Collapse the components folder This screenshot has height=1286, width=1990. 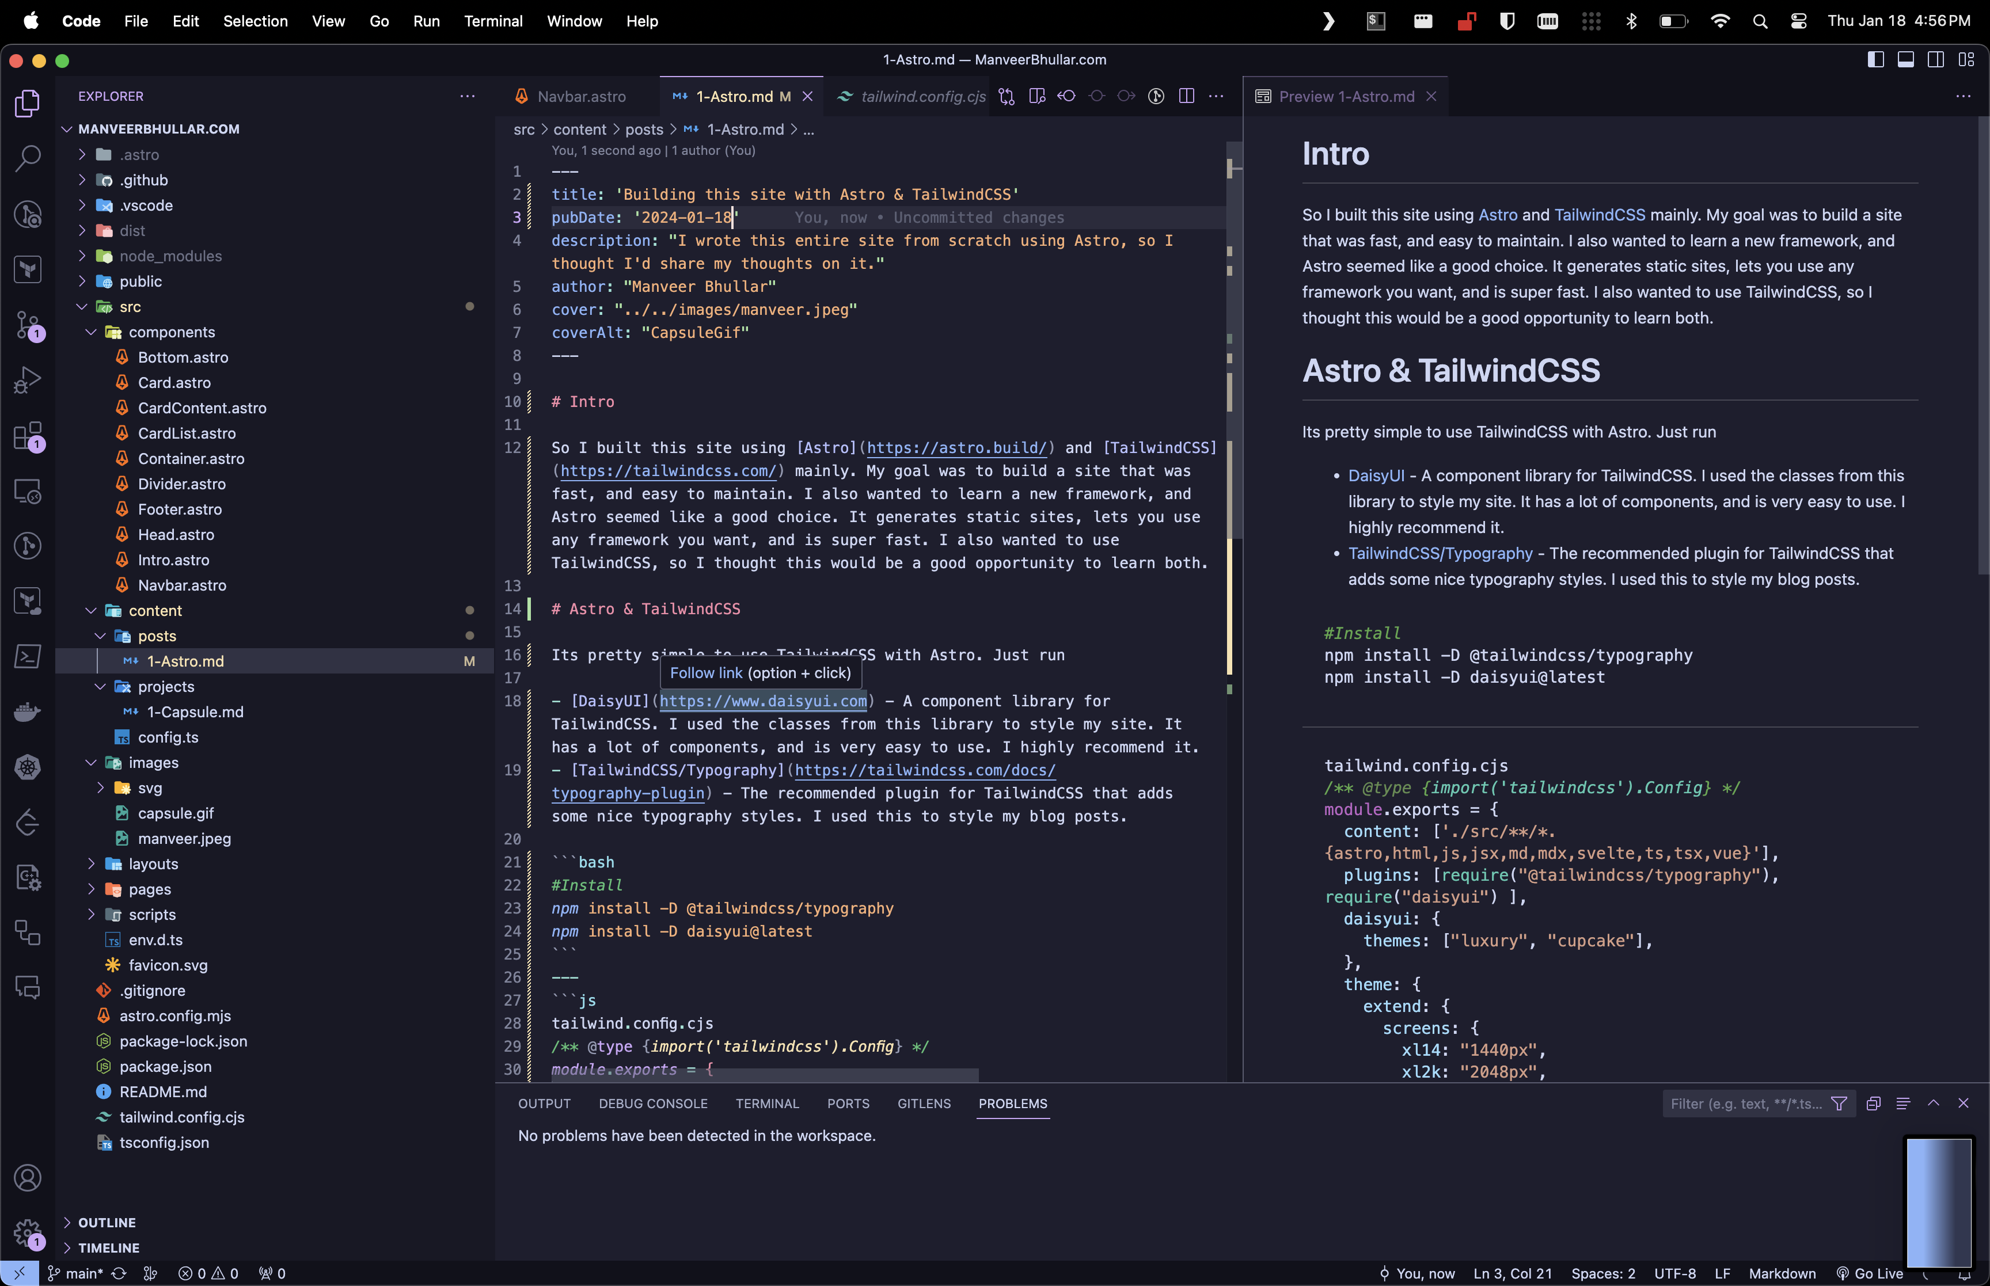tap(171, 332)
